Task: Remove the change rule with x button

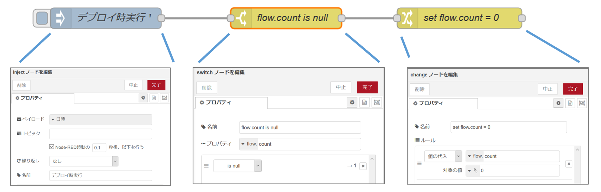Action: [x=569, y=164]
